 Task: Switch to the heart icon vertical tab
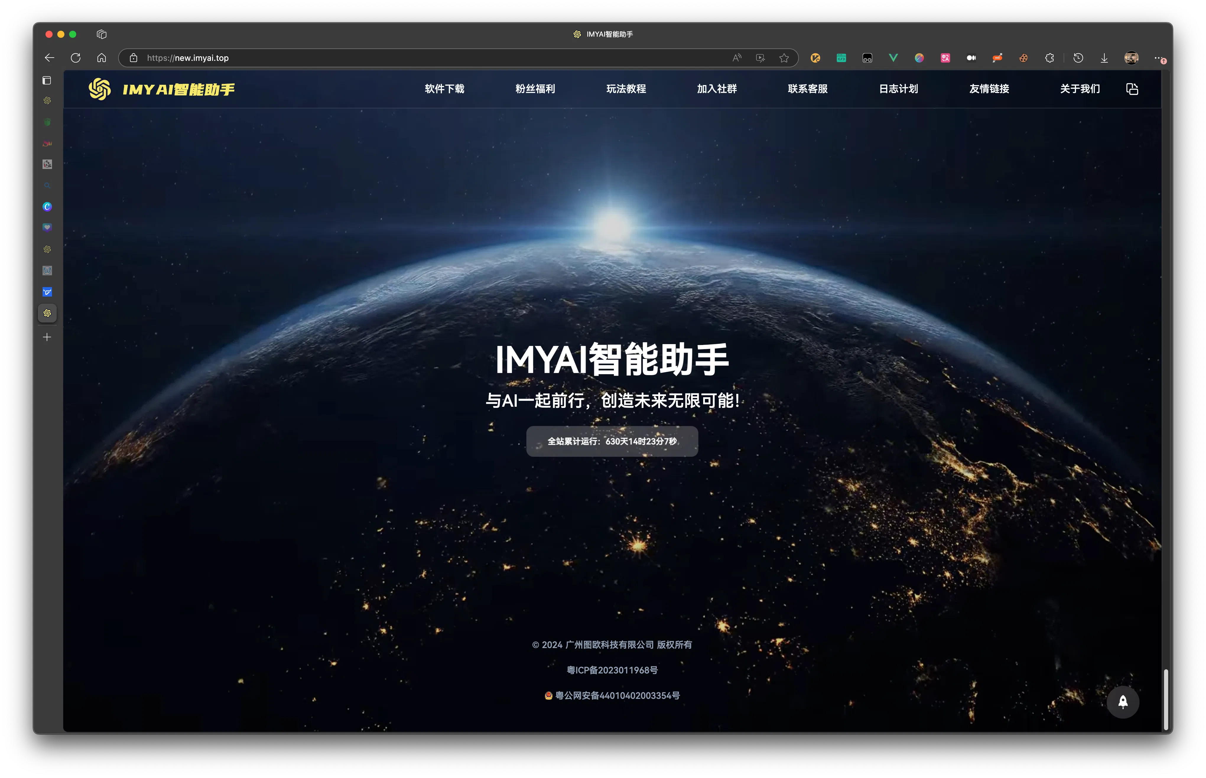47,228
